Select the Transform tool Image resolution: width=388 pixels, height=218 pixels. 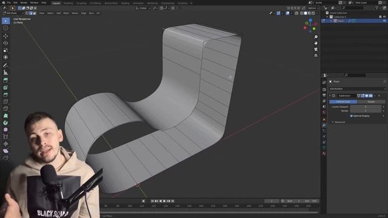coord(5,58)
